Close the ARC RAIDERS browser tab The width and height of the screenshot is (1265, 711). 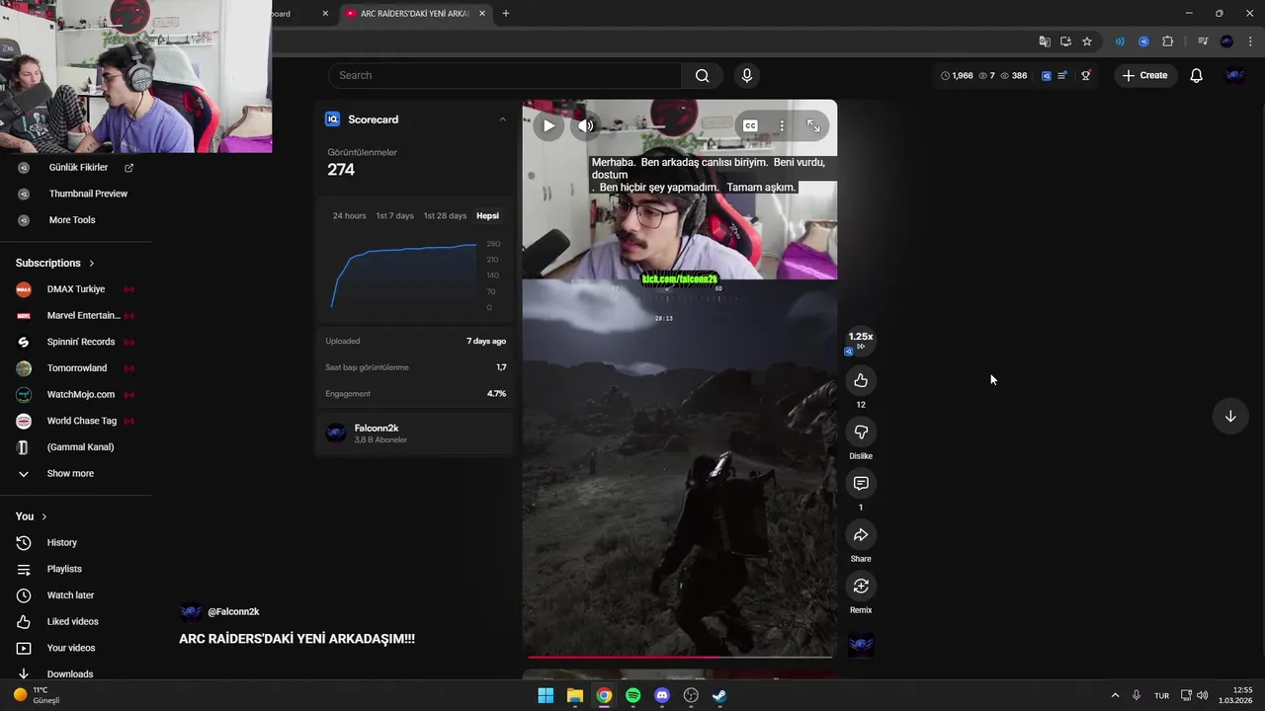coord(480,14)
